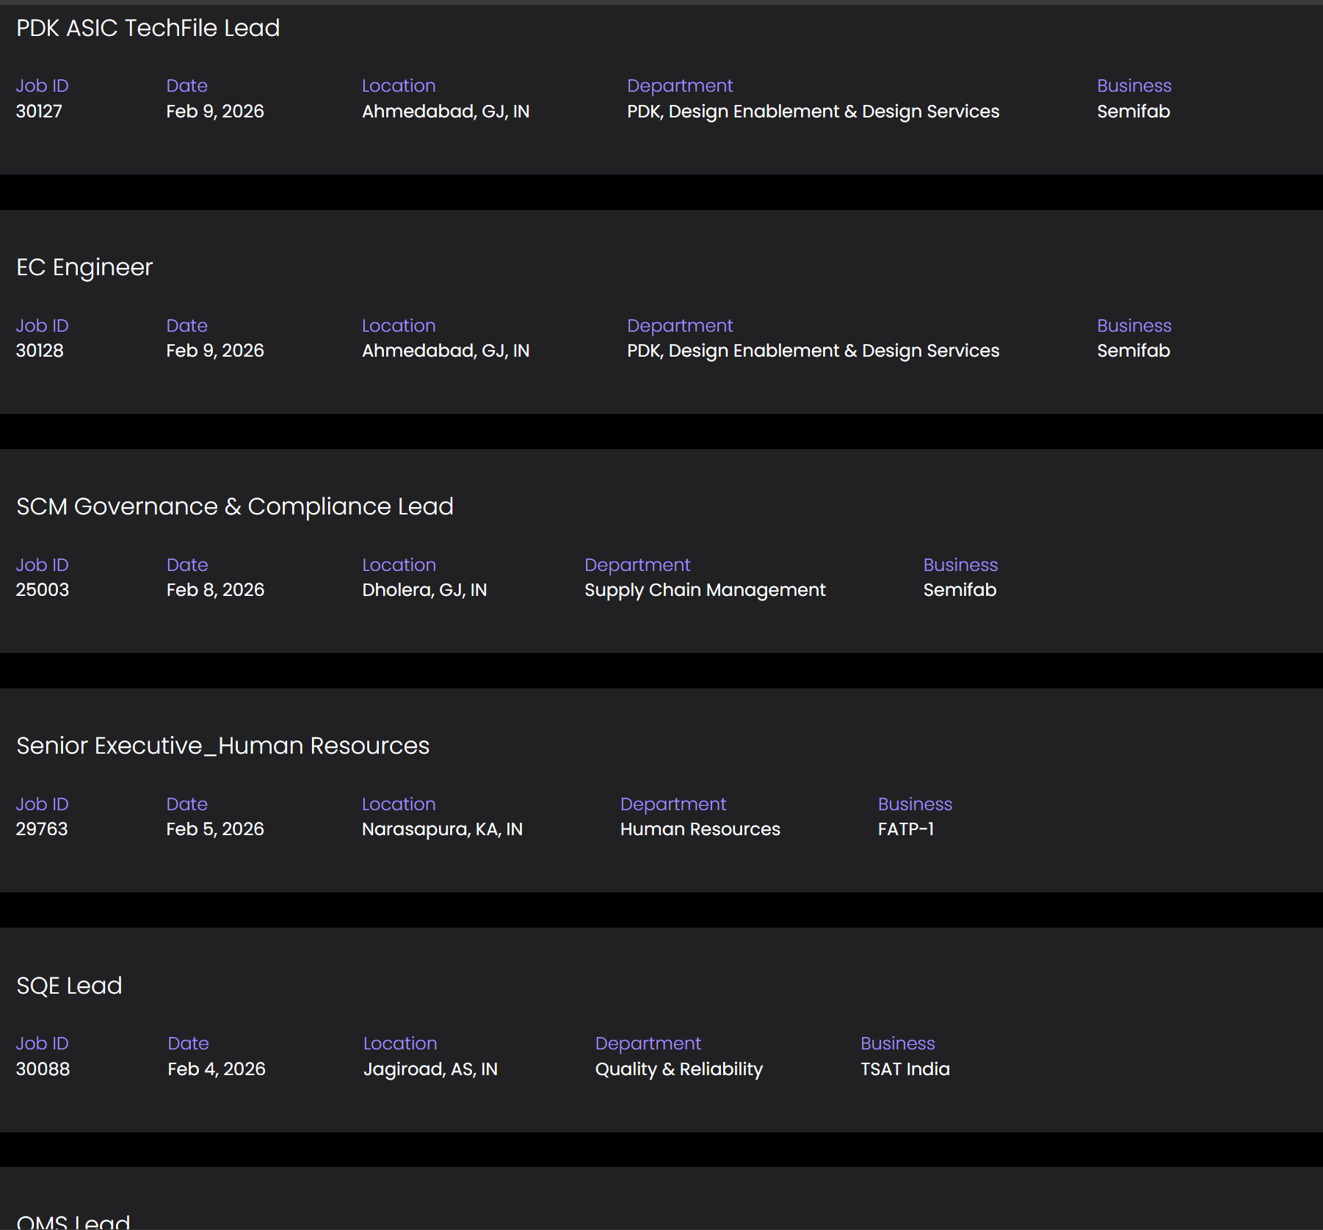This screenshot has height=1230, width=1323.
Task: Click the Feb 5, 2026 date
Action: point(215,829)
